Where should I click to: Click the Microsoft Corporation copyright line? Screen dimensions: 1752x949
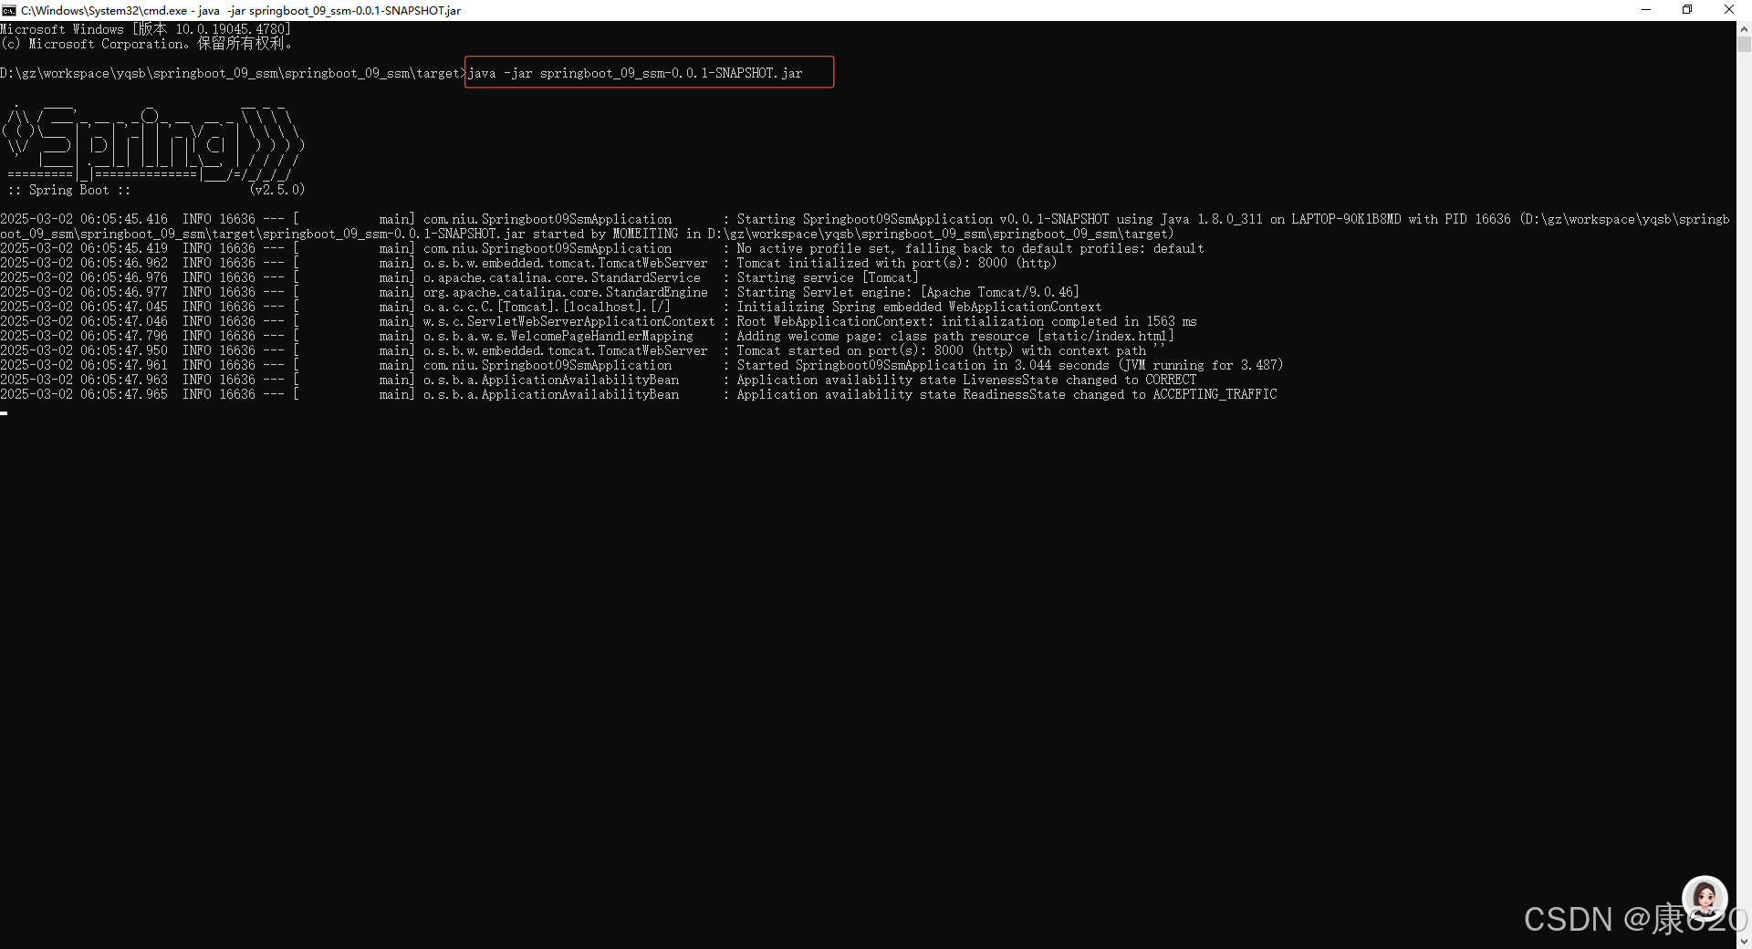click(x=146, y=44)
